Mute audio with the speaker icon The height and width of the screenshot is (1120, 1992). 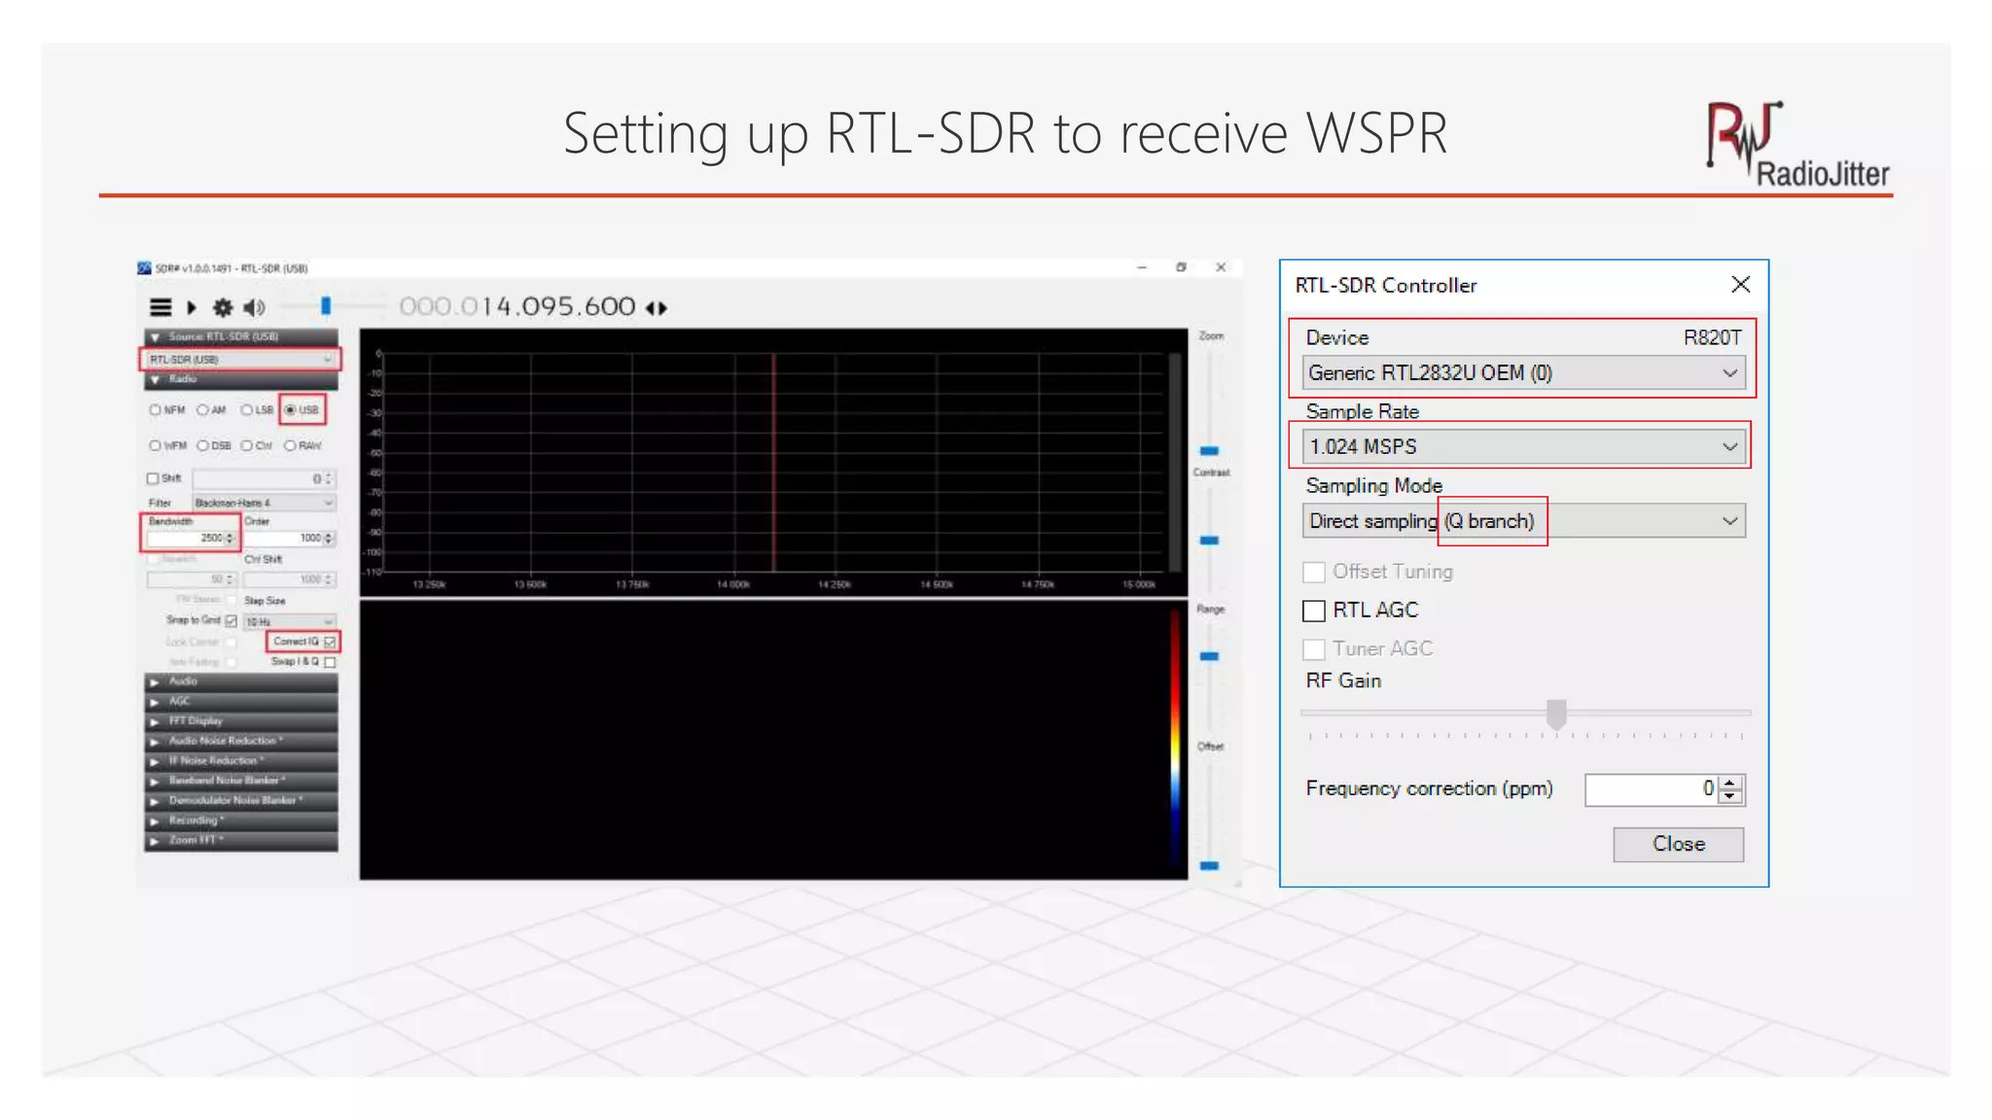pyautogui.click(x=254, y=307)
